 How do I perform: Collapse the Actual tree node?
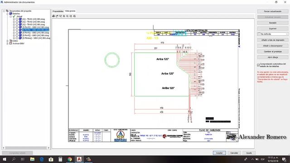[11, 16]
